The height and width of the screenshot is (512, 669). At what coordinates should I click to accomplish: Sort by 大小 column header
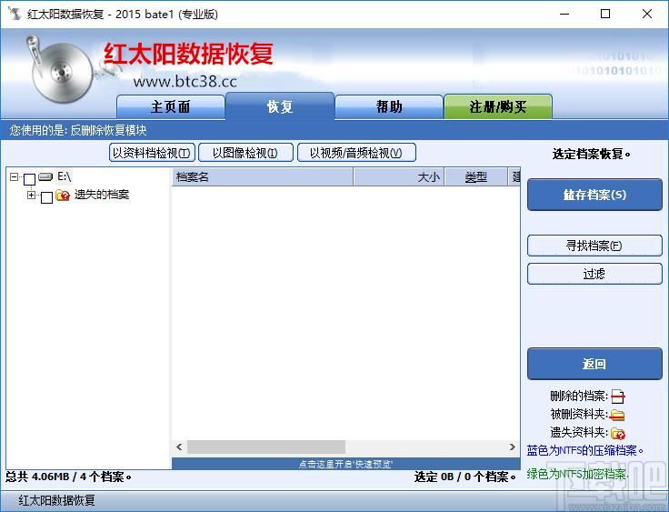[399, 176]
